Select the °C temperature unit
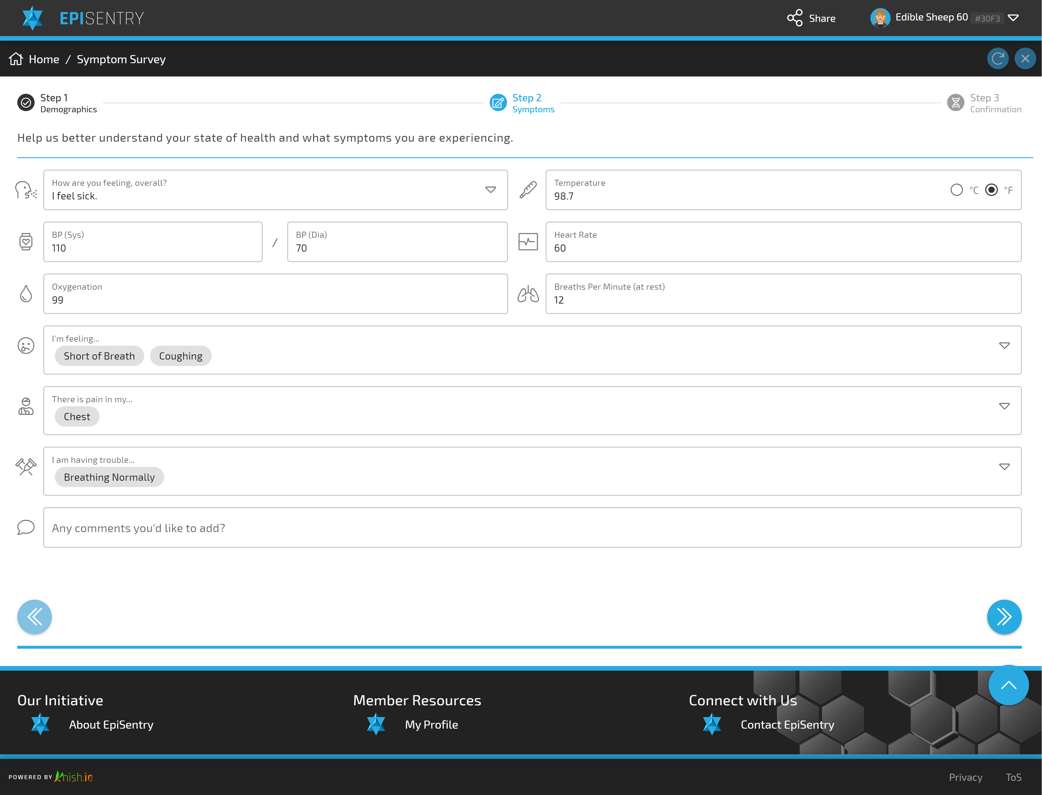Screen dimensions: 1042x795 [x=956, y=190]
